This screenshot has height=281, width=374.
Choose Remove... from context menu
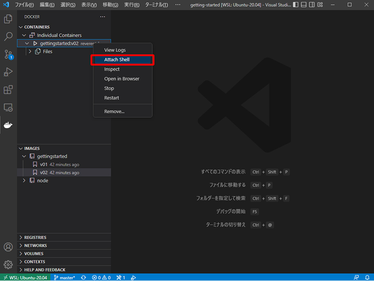[x=123, y=111]
